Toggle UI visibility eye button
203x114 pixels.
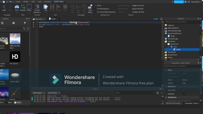pyautogui.click(x=156, y=19)
